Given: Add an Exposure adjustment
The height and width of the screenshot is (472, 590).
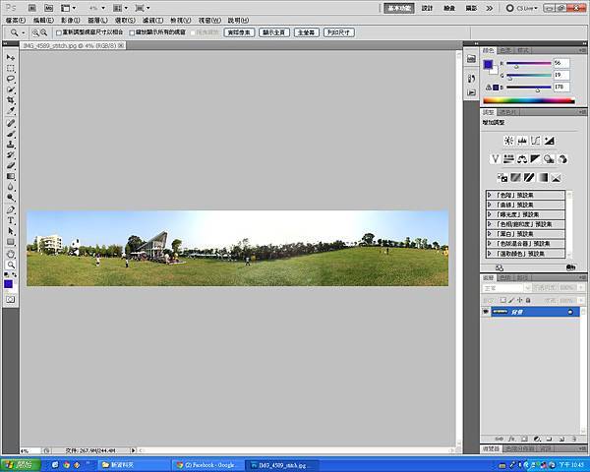Looking at the screenshot, I should click(x=549, y=141).
